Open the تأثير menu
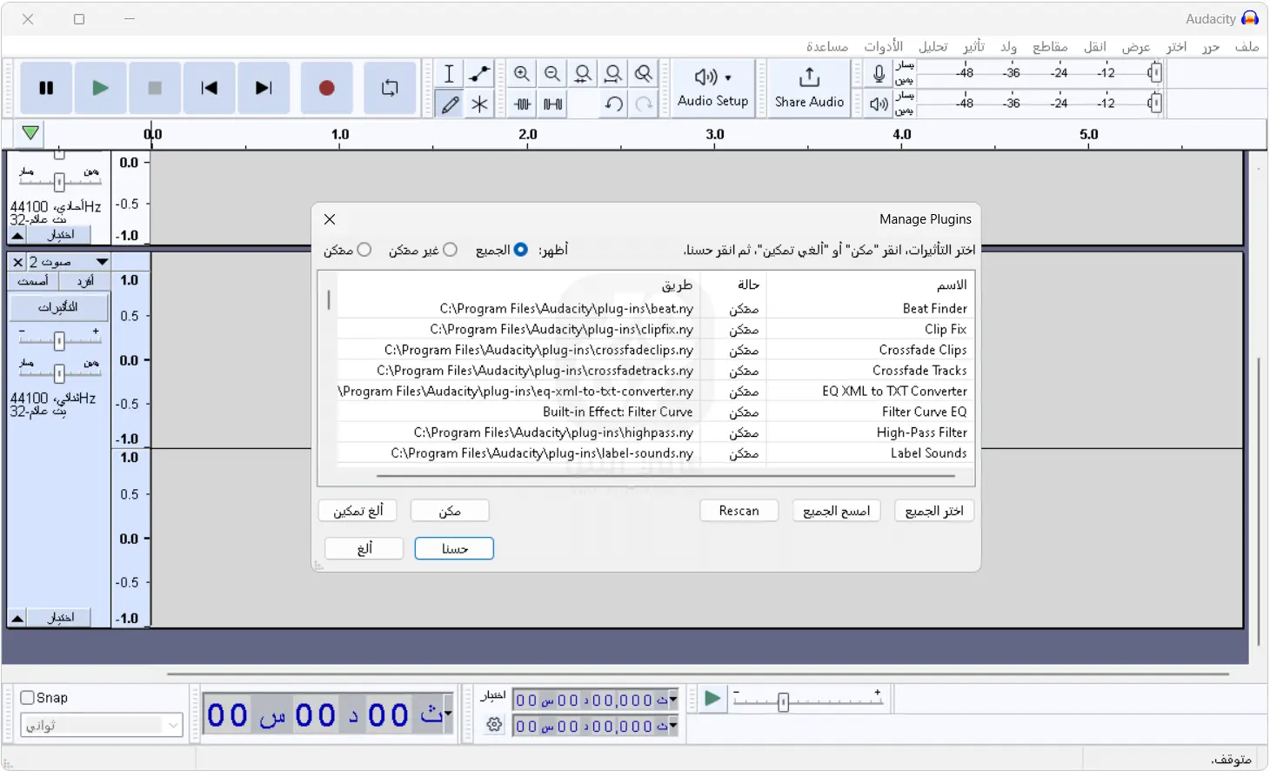 [x=973, y=46]
